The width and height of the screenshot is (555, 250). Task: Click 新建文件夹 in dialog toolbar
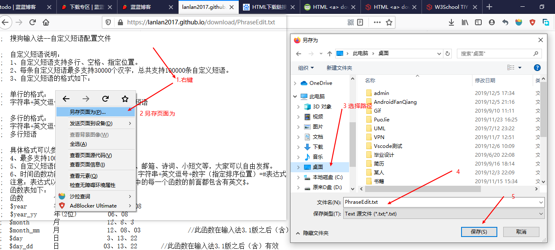[x=339, y=68]
